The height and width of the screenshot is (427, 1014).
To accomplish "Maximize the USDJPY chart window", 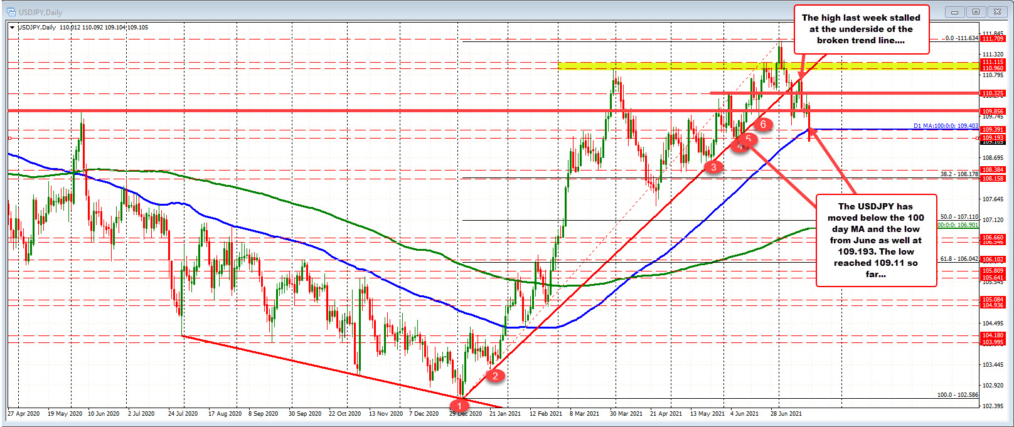I will (976, 11).
